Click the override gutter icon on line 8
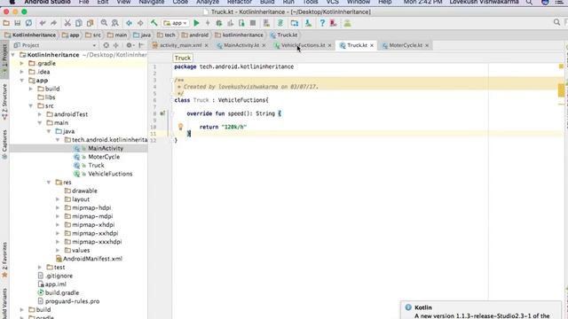 (162, 113)
